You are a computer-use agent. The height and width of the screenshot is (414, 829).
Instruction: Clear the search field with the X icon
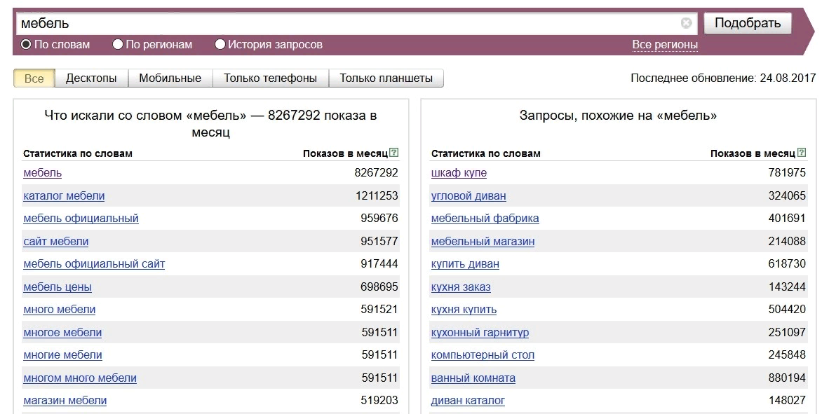(686, 22)
